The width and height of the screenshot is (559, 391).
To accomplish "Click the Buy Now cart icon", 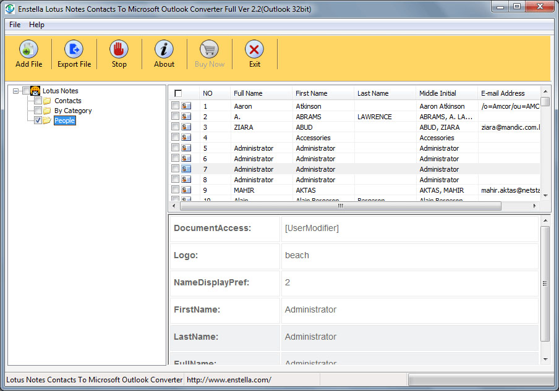I will 209,49.
